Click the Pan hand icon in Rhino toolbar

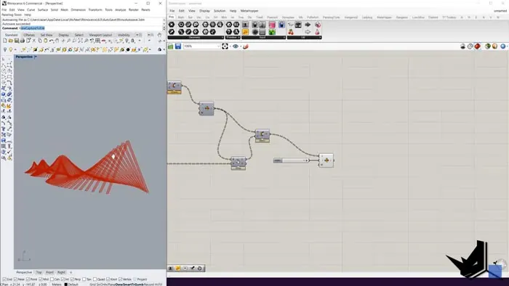click(57, 41)
